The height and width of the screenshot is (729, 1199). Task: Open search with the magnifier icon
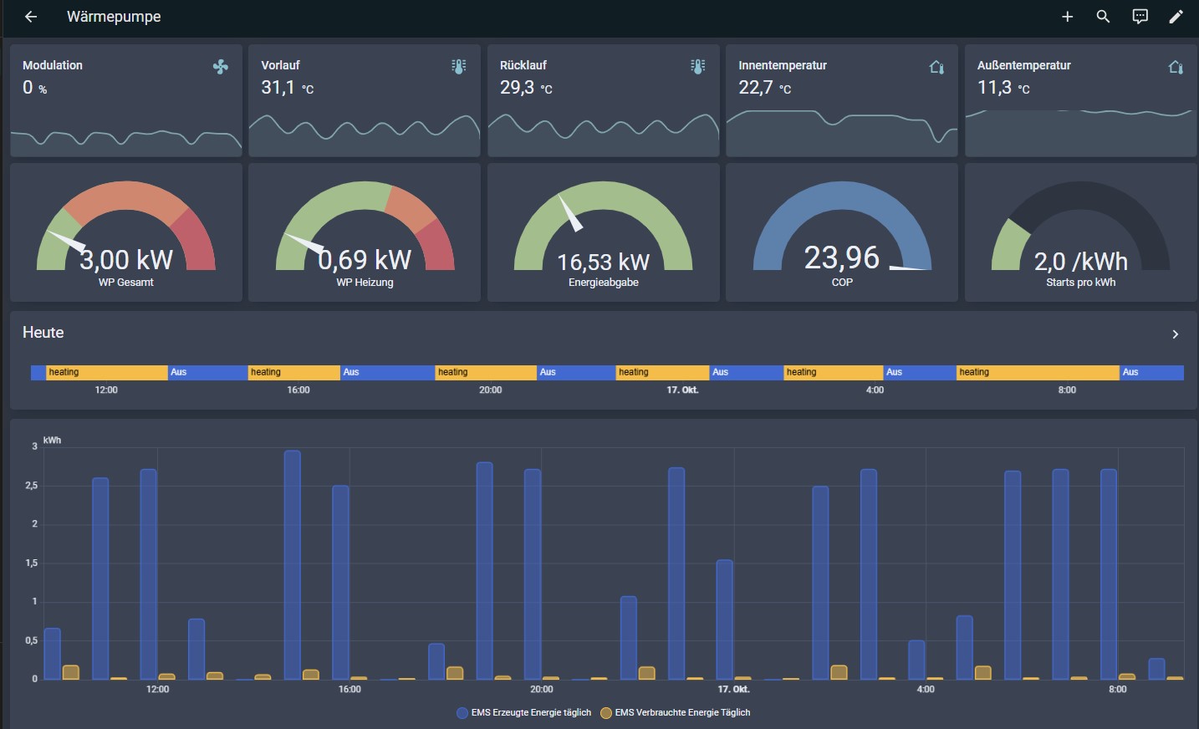tap(1103, 17)
